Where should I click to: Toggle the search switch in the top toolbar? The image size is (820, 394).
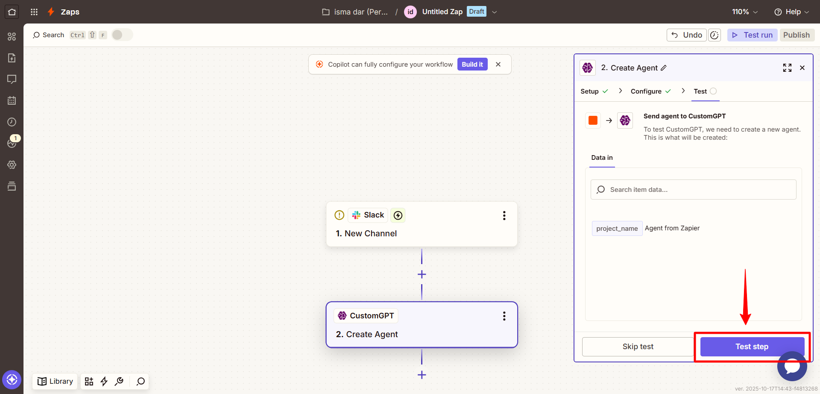[x=122, y=35]
